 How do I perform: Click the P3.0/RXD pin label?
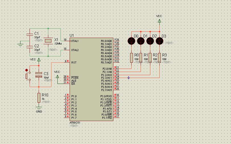106,96
